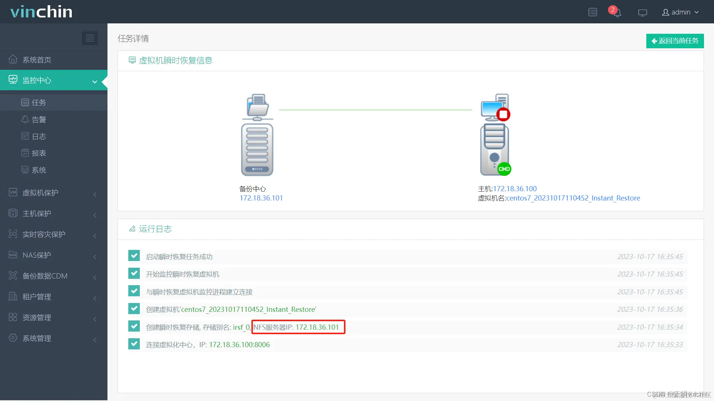Open VM name centos7_20231017110452_Instant_Restore link

(x=573, y=198)
